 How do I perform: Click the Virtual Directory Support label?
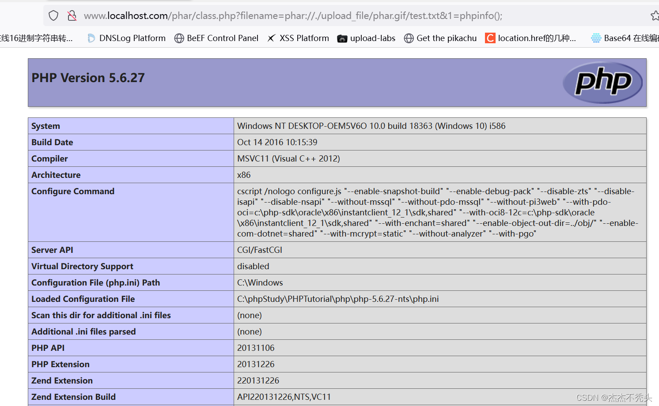click(x=82, y=267)
